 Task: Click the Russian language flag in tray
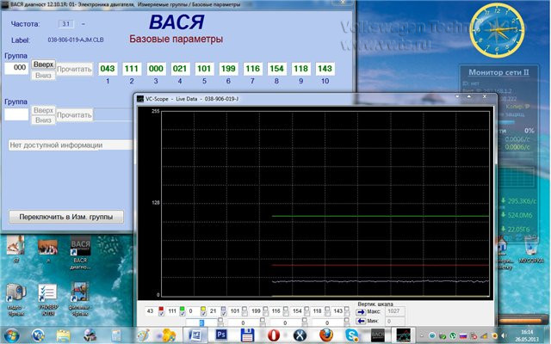(x=463, y=336)
